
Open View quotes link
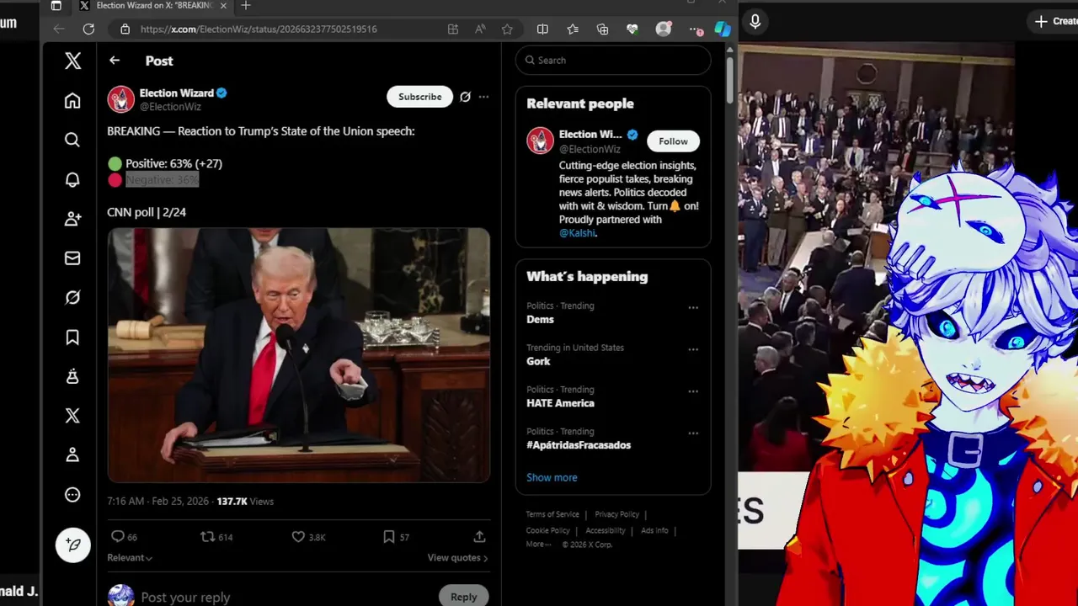point(457,557)
